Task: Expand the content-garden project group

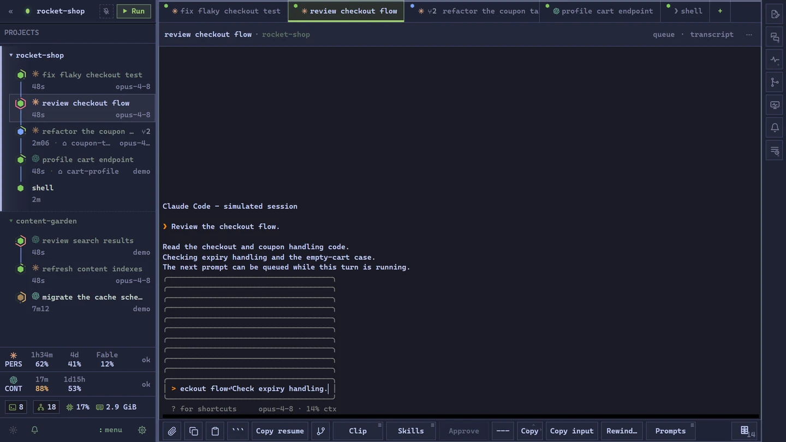Action: coord(11,221)
